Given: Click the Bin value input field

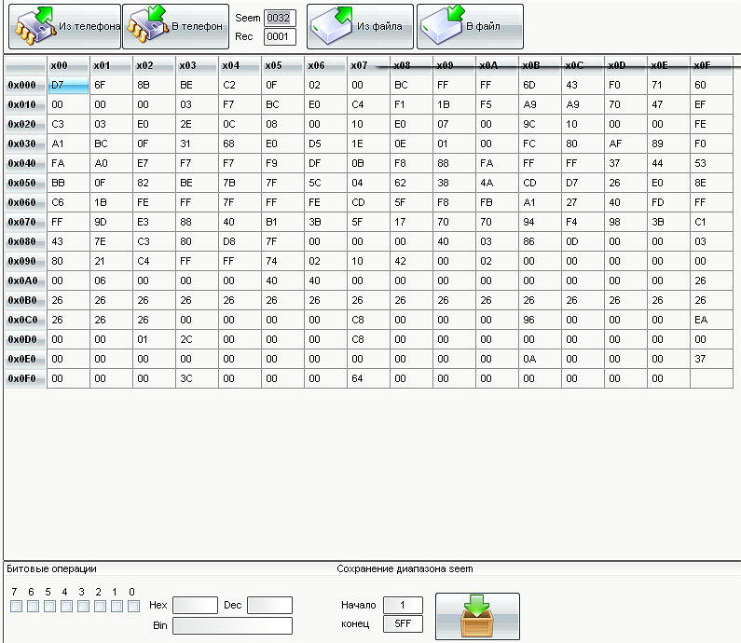Looking at the screenshot, I should pos(232,625).
